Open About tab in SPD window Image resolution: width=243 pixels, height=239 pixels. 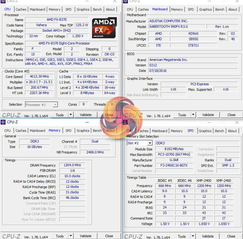(232, 131)
